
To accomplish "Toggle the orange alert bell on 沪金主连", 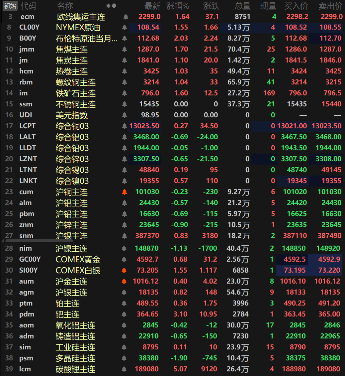I will tap(125, 282).
